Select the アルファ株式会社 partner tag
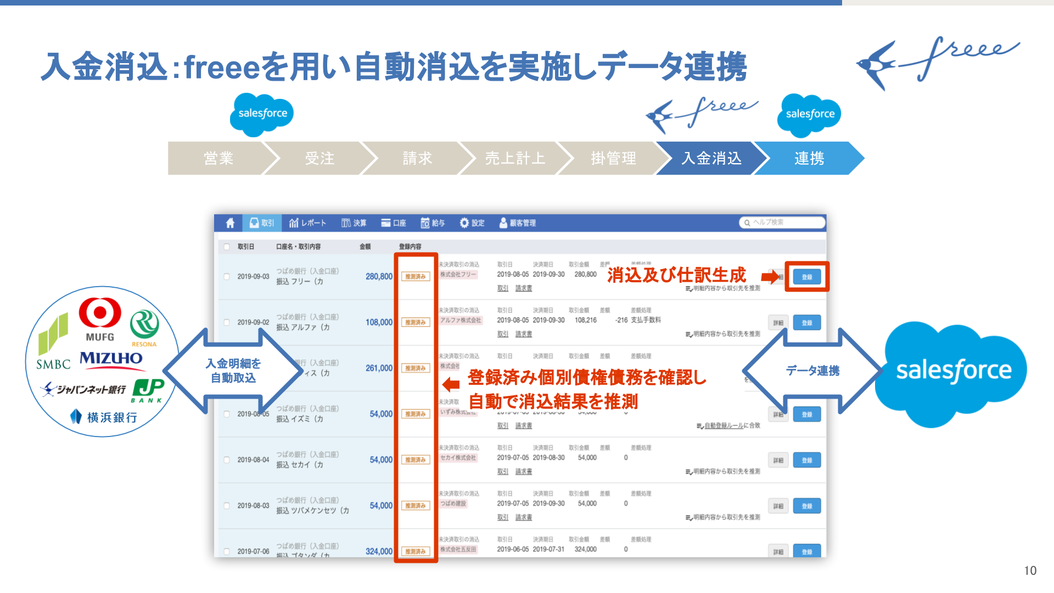This screenshot has height=593, width=1054. pos(461,320)
